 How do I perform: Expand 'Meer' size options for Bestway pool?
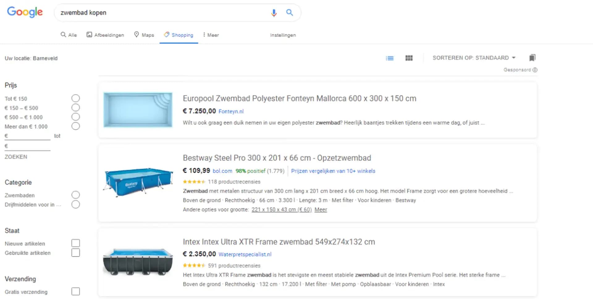click(x=321, y=210)
